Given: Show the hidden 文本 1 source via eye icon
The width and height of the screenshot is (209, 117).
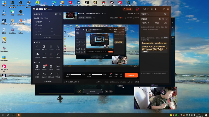Looking at the screenshot, I should (x=52, y=28).
